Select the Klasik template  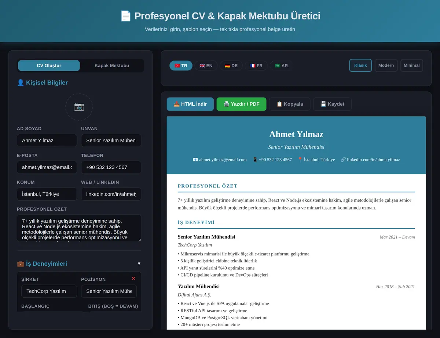click(360, 65)
